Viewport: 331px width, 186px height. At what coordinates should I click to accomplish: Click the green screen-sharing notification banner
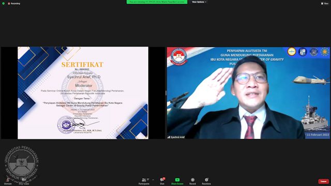tap(157, 2)
